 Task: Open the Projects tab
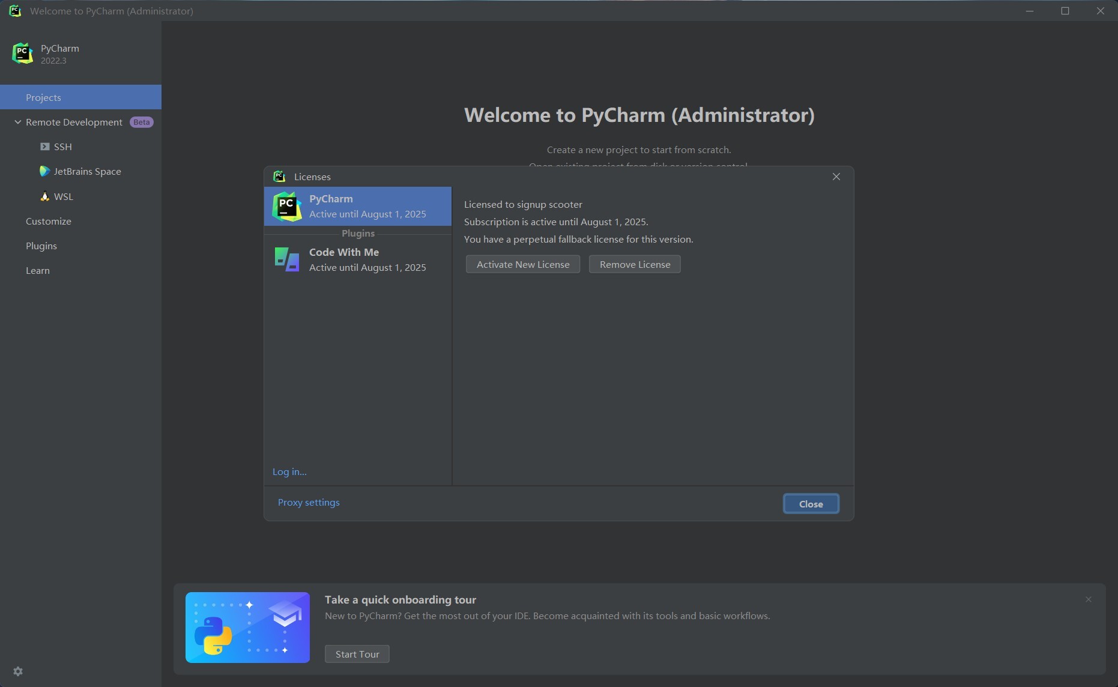coord(43,97)
